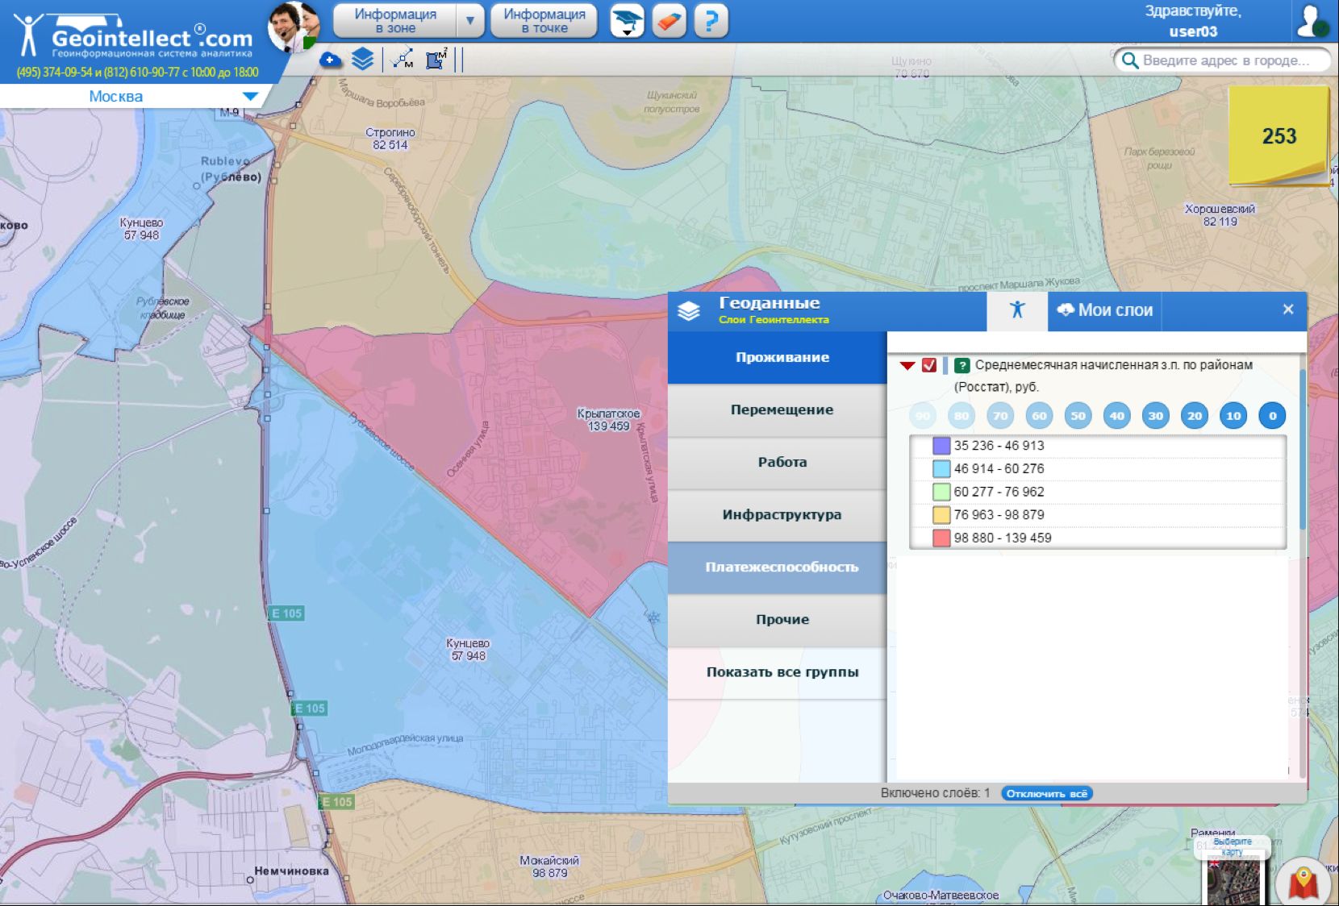Open the graduation cap tutorial icon

tap(627, 20)
